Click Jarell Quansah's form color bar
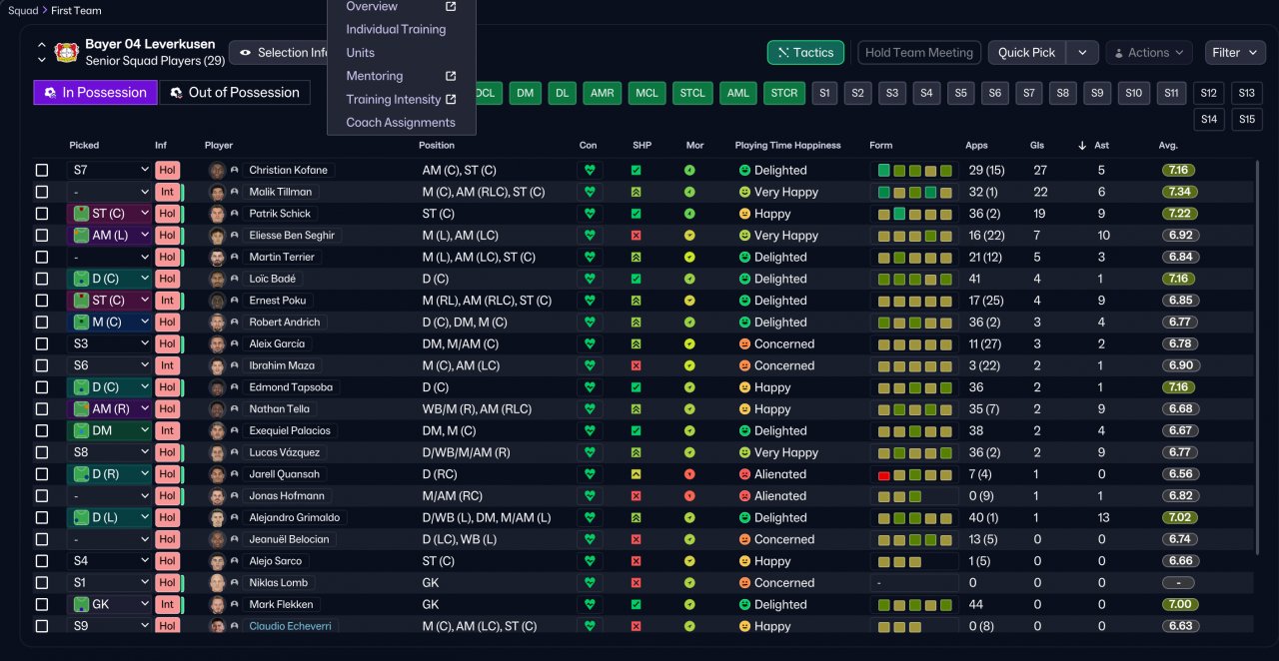1279x661 pixels. (x=914, y=474)
